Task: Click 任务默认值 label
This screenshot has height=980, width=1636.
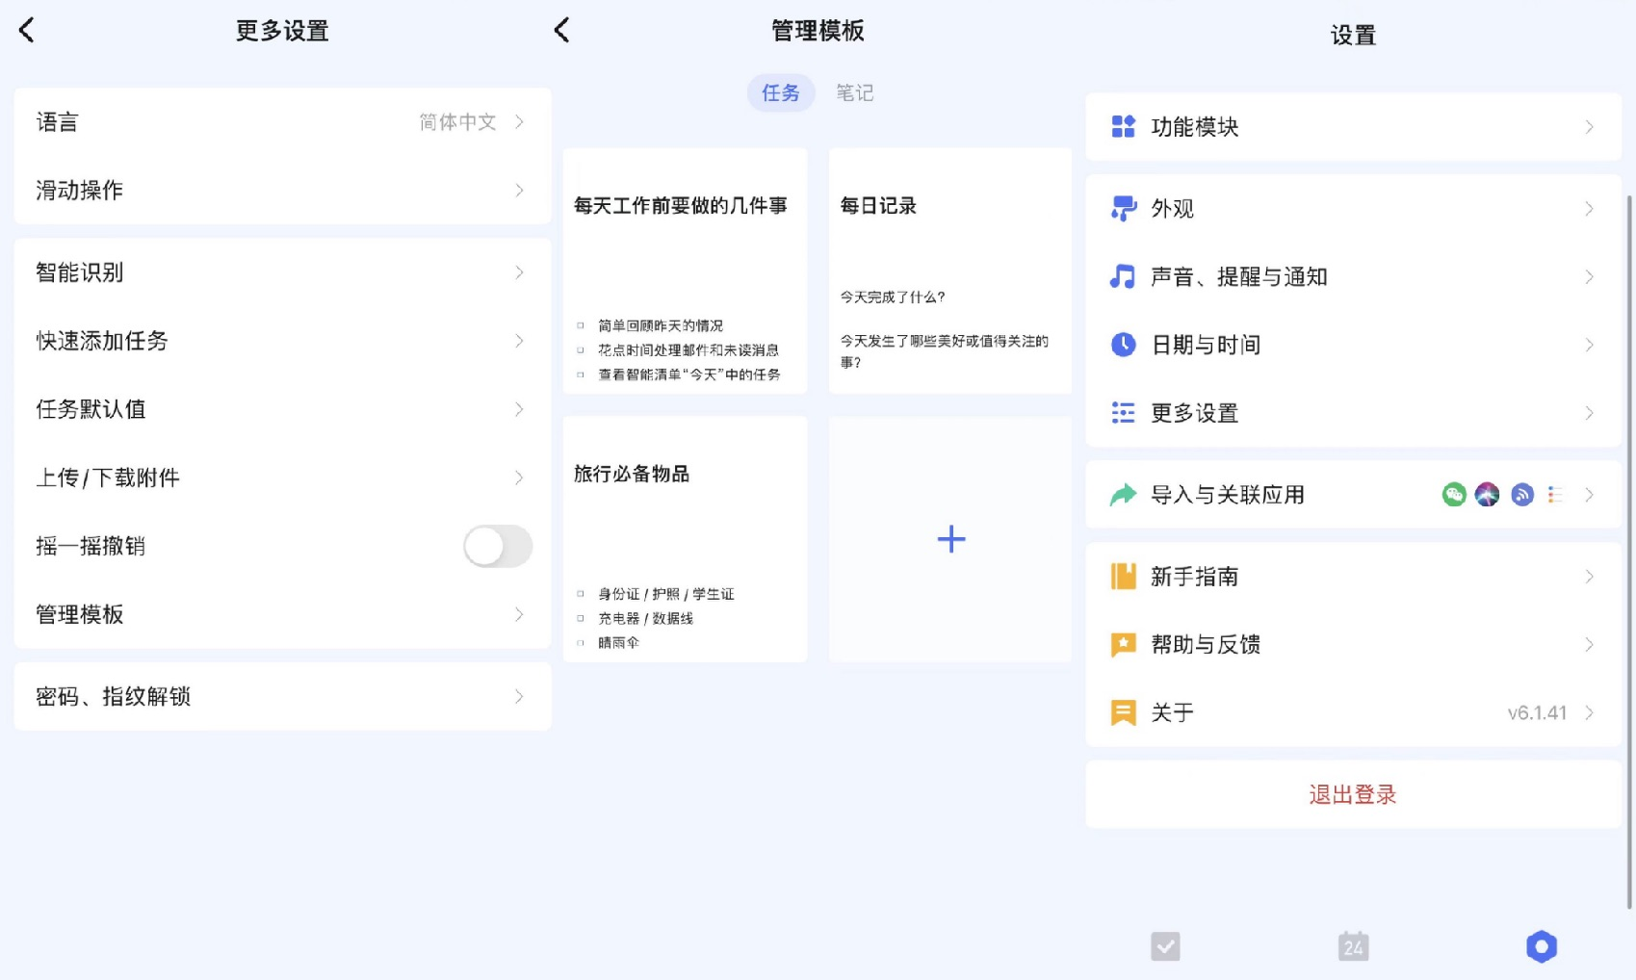Action: tap(91, 410)
